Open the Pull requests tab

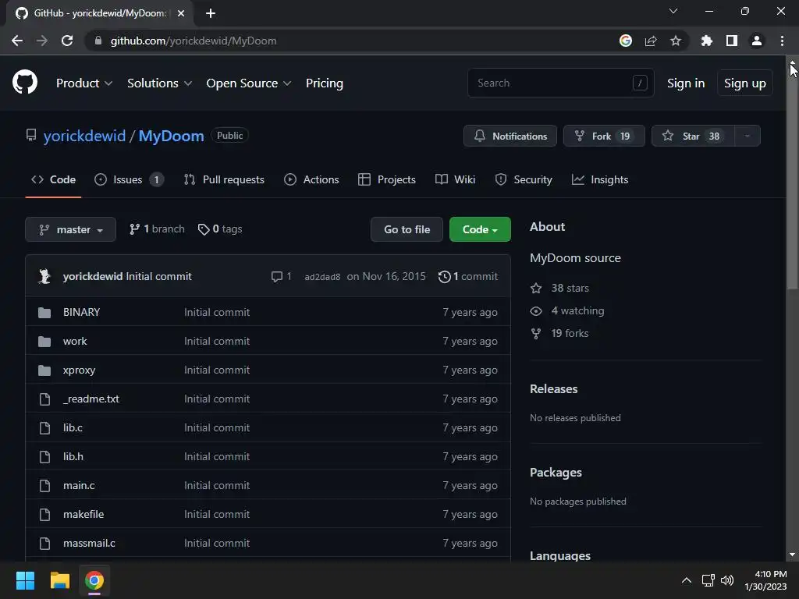coord(224,179)
